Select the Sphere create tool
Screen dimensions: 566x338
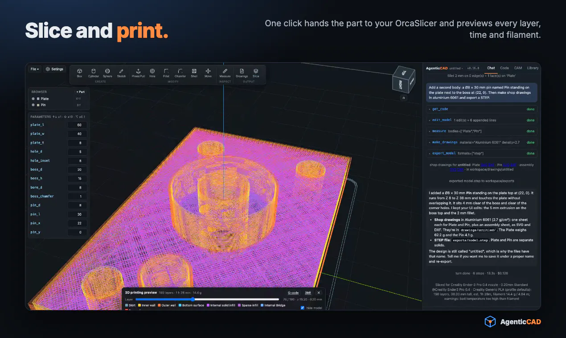(107, 73)
